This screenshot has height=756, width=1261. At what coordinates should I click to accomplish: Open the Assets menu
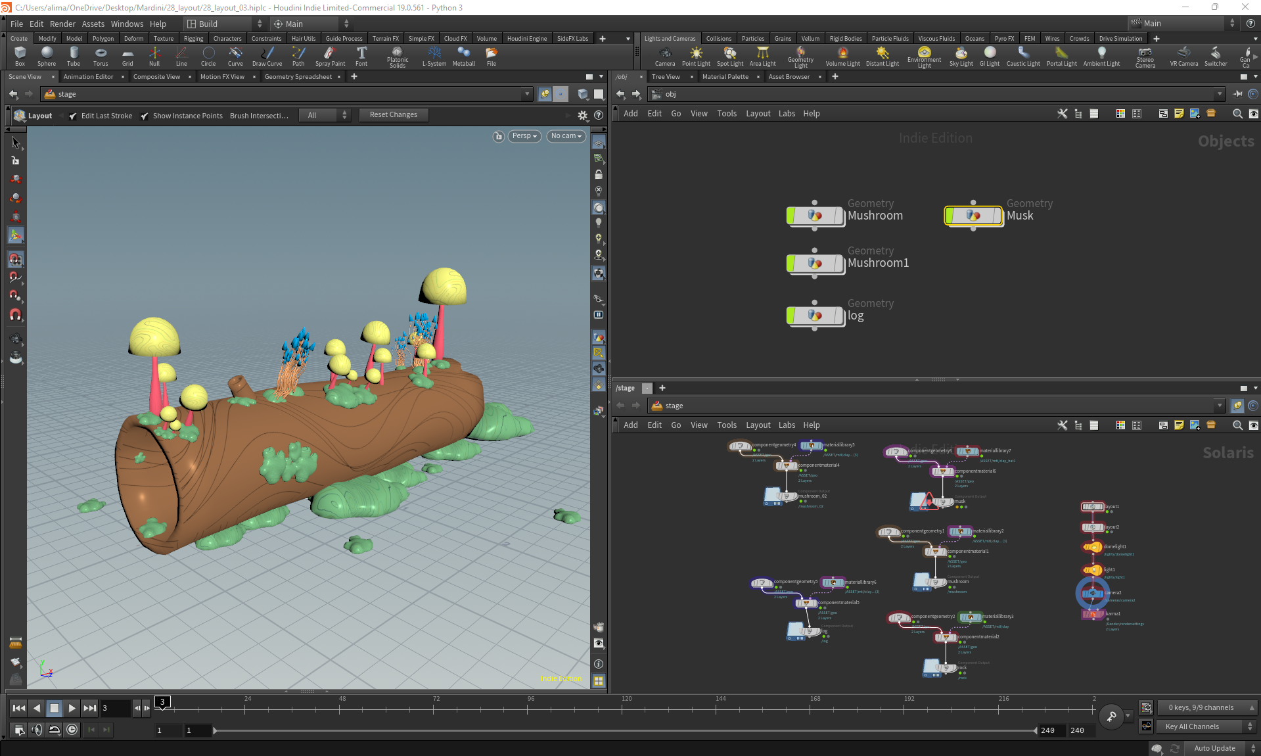[x=93, y=24]
